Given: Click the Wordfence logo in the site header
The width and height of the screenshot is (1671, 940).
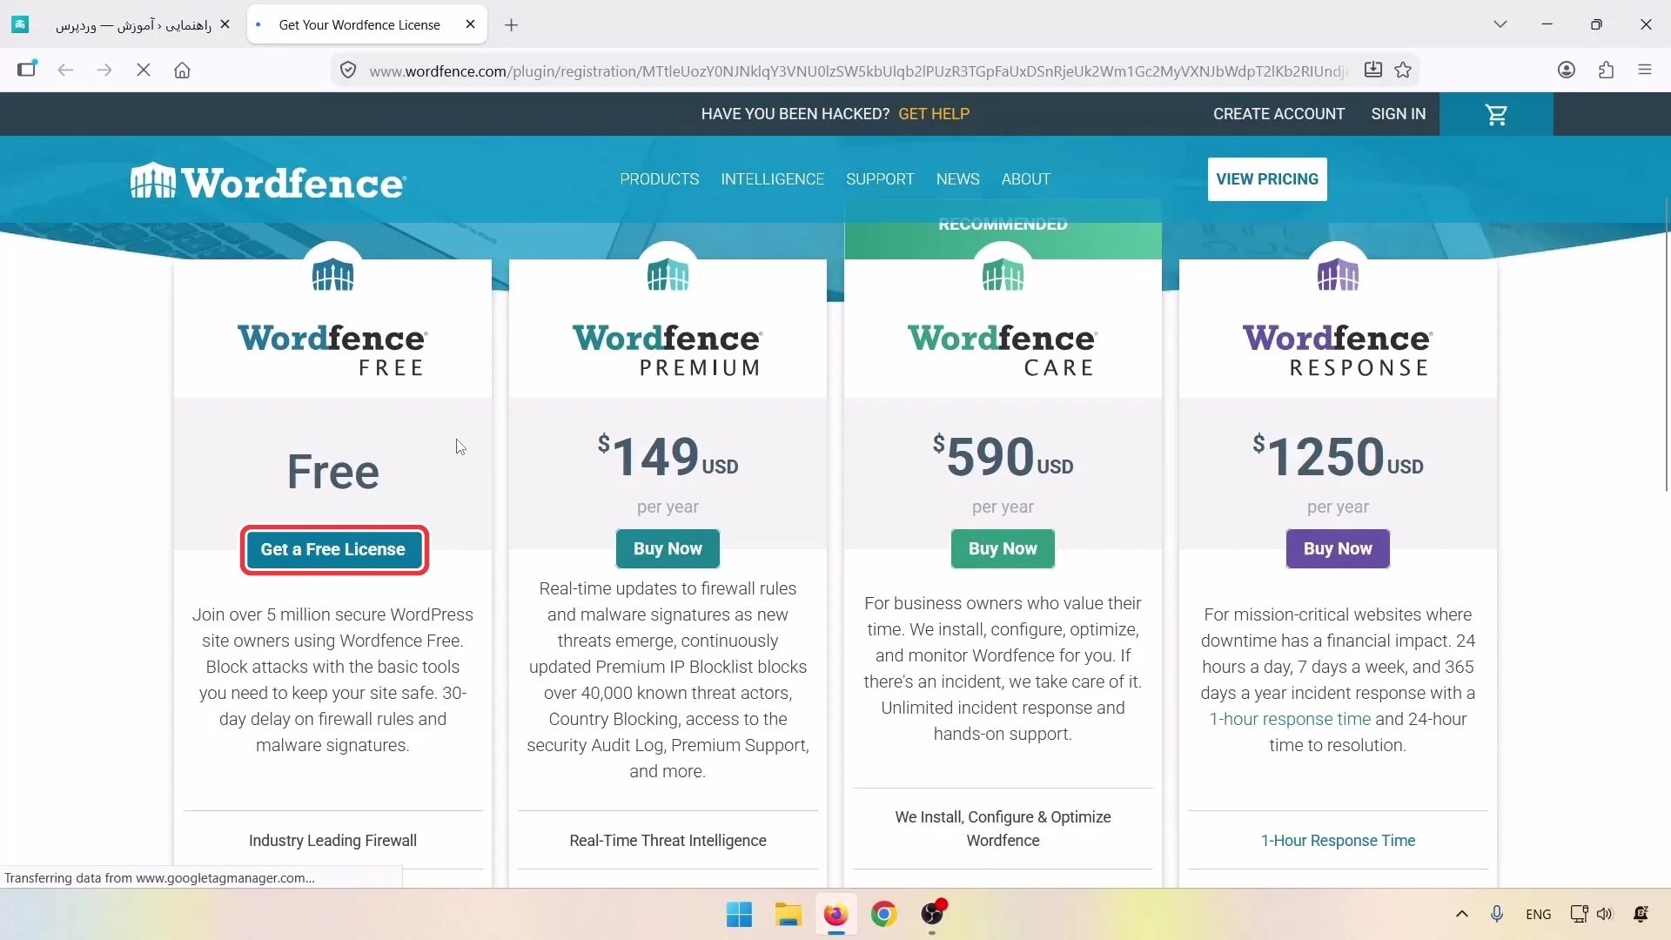Looking at the screenshot, I should [x=268, y=181].
